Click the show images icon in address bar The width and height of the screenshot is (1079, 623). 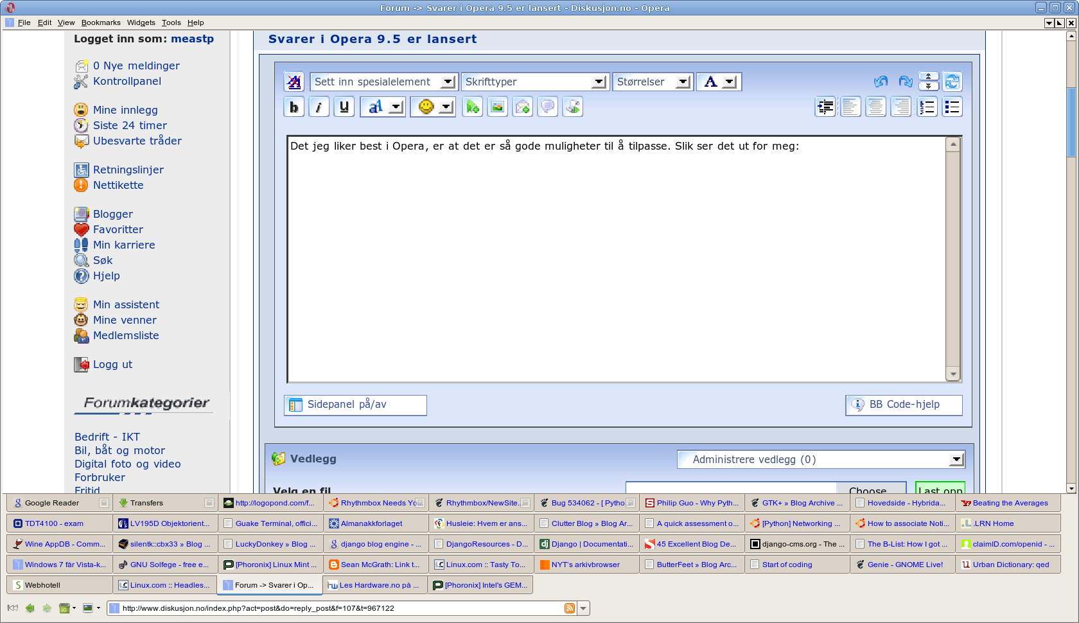pyautogui.click(x=88, y=608)
